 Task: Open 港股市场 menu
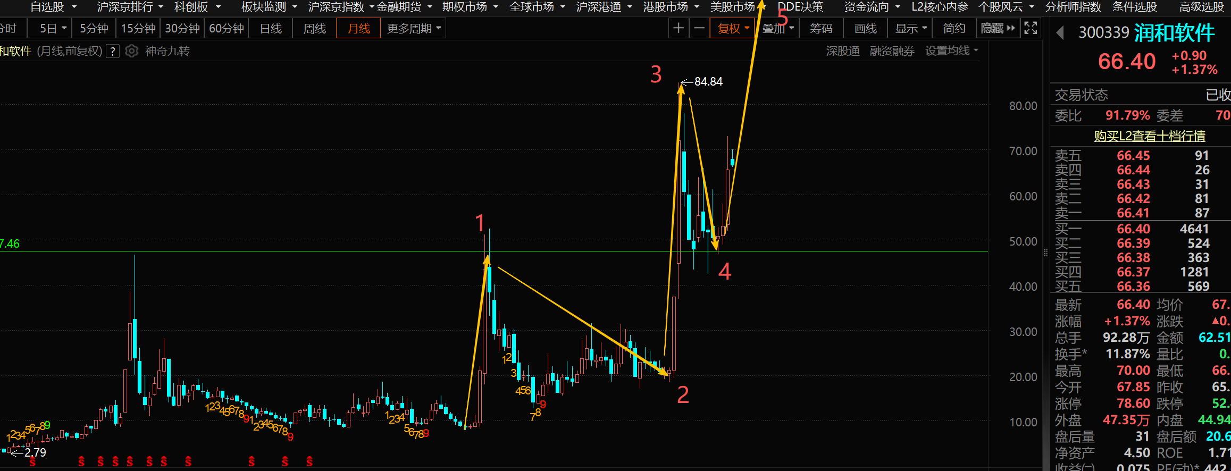point(671,7)
